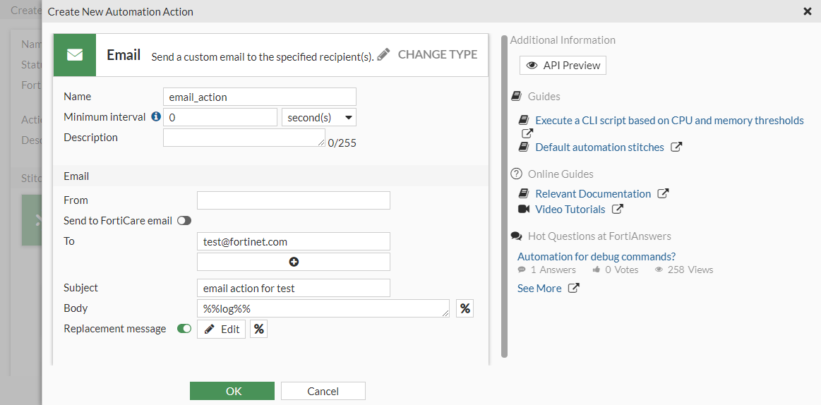
Task: Click the plus icon to add recipient
Action: tap(294, 262)
